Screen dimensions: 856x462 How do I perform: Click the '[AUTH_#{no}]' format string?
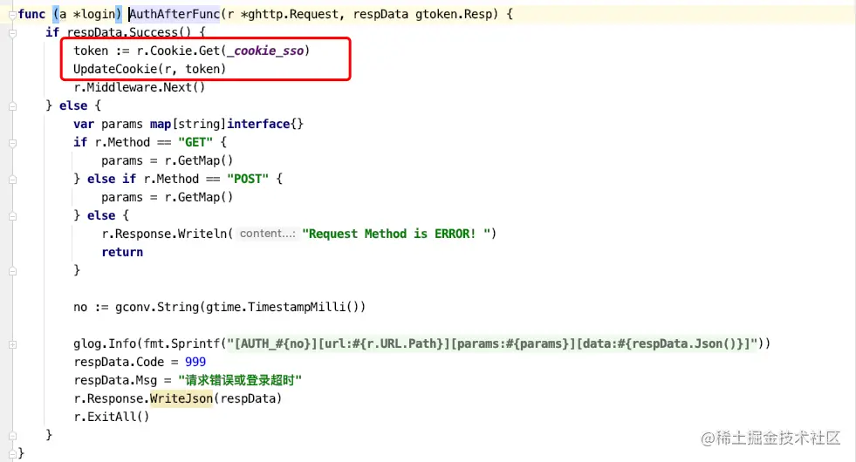[275, 343]
